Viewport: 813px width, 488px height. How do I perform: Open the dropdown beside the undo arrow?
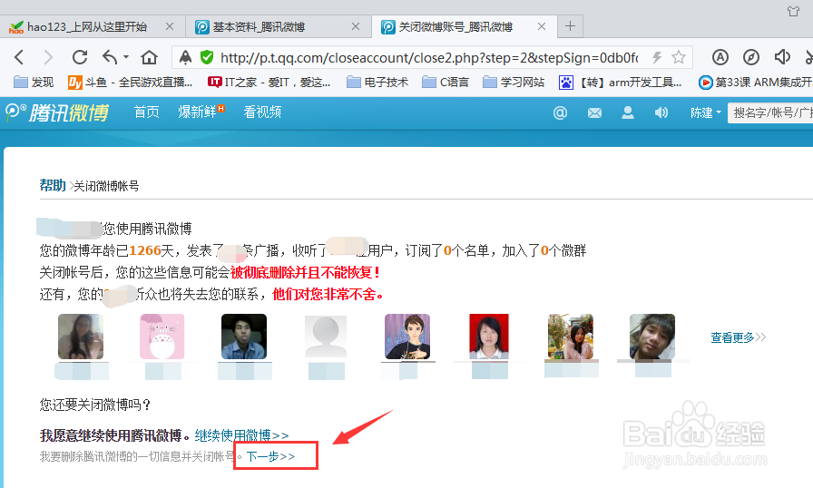[x=126, y=57]
